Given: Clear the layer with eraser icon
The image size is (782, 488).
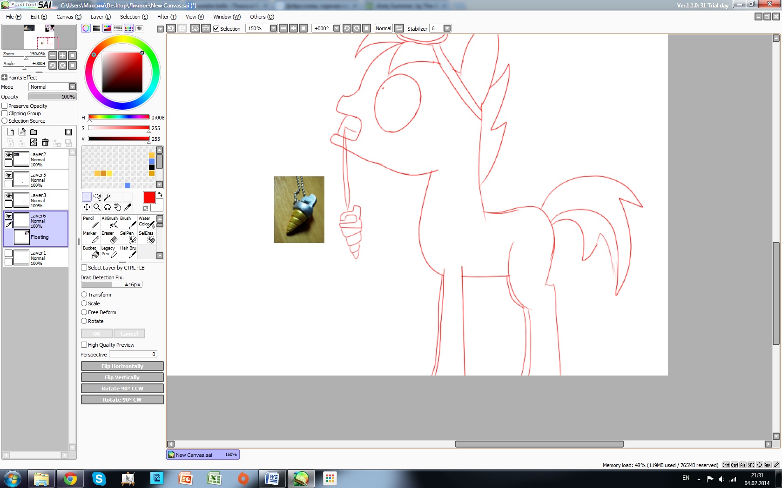Looking at the screenshot, I should (x=34, y=142).
